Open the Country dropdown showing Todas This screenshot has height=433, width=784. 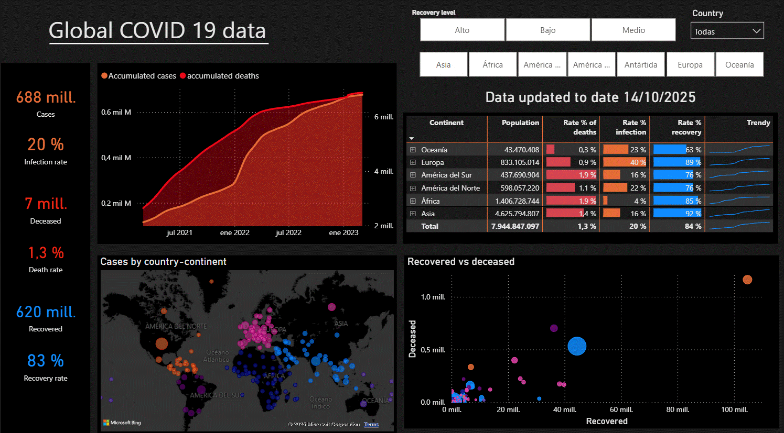point(727,31)
